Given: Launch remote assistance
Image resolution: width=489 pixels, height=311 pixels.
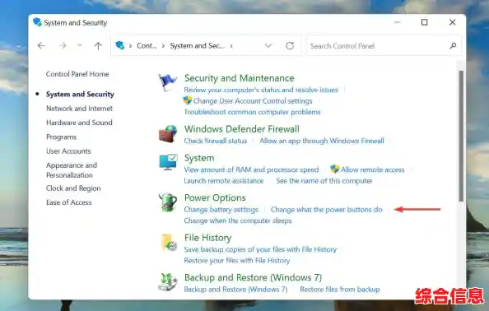Looking at the screenshot, I should pyautogui.click(x=224, y=181).
